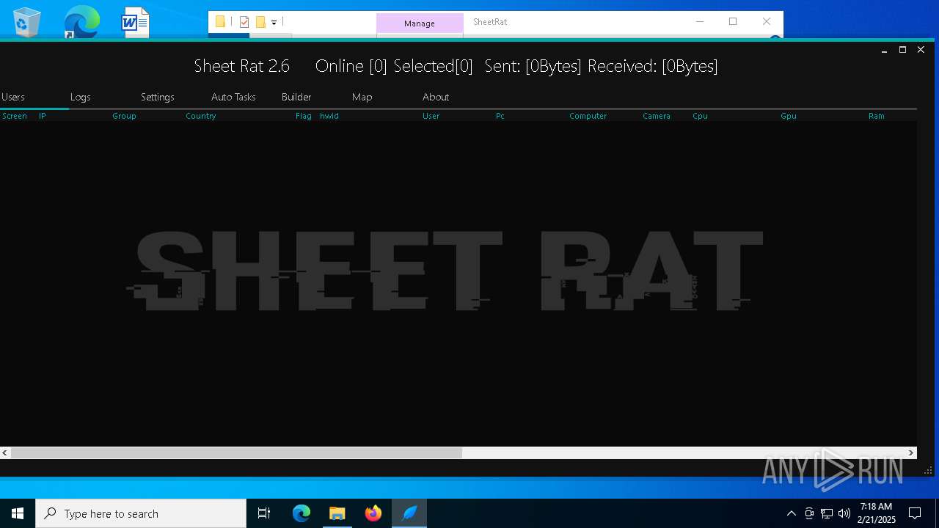Sort by the Country column header

tap(200, 116)
